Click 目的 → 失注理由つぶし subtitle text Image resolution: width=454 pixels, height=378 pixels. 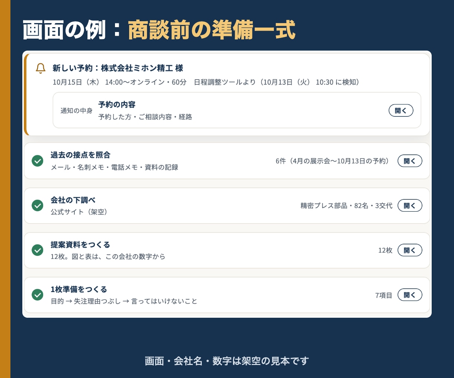point(86,301)
